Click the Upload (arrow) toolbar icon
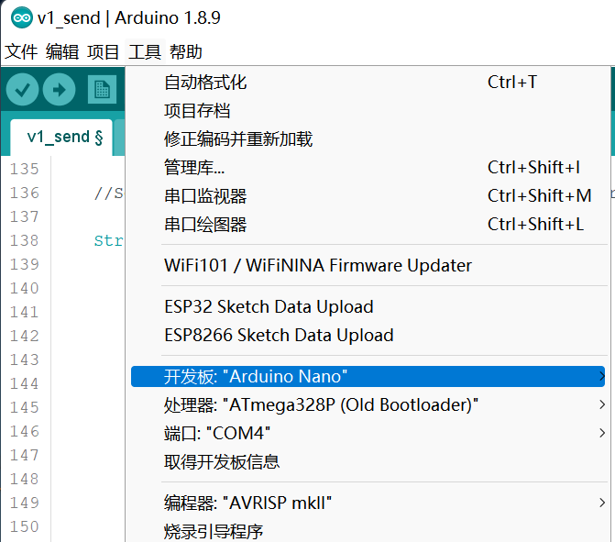Screen dimensions: 615x542 [x=60, y=90]
